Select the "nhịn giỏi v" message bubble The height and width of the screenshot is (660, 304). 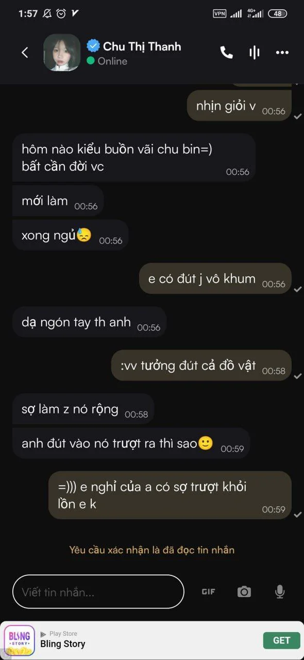coord(239,106)
